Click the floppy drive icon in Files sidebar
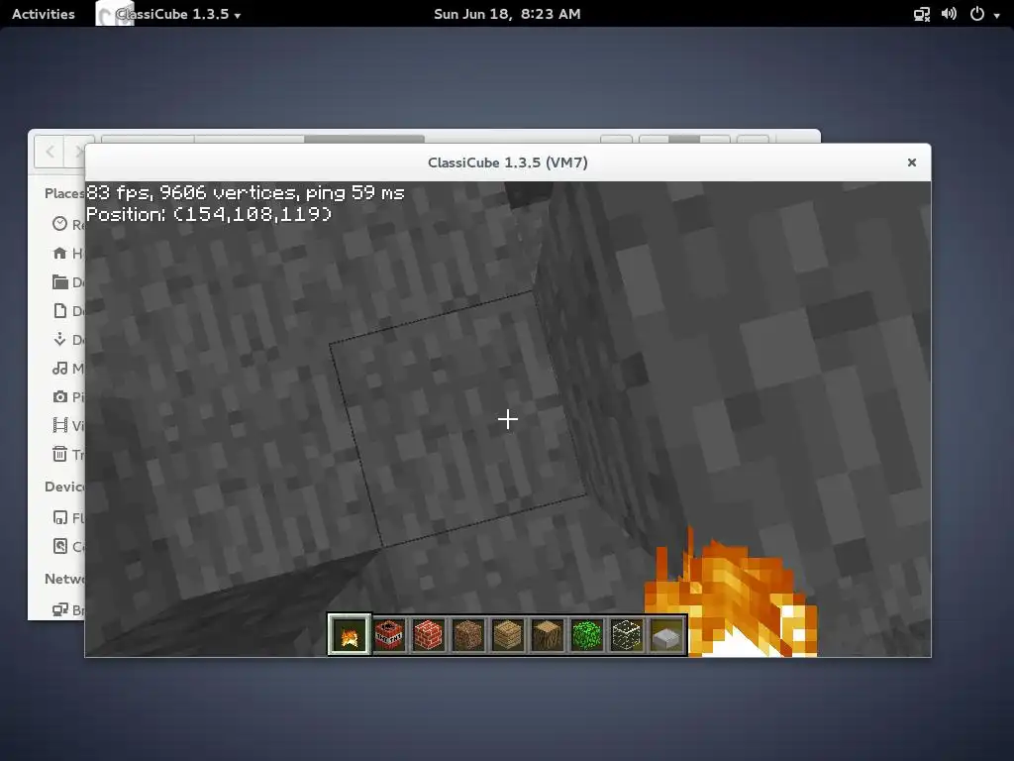1014x761 pixels. [x=59, y=517]
